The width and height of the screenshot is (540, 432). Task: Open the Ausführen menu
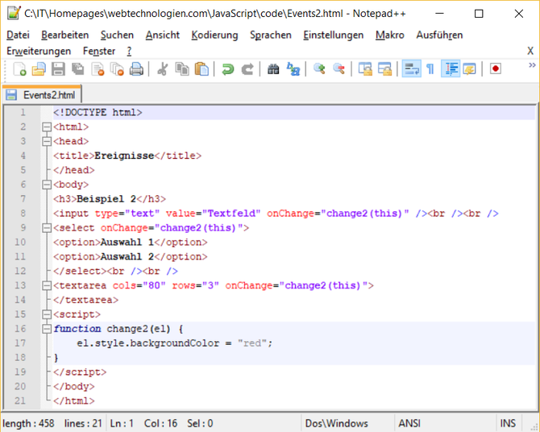pyautogui.click(x=439, y=35)
